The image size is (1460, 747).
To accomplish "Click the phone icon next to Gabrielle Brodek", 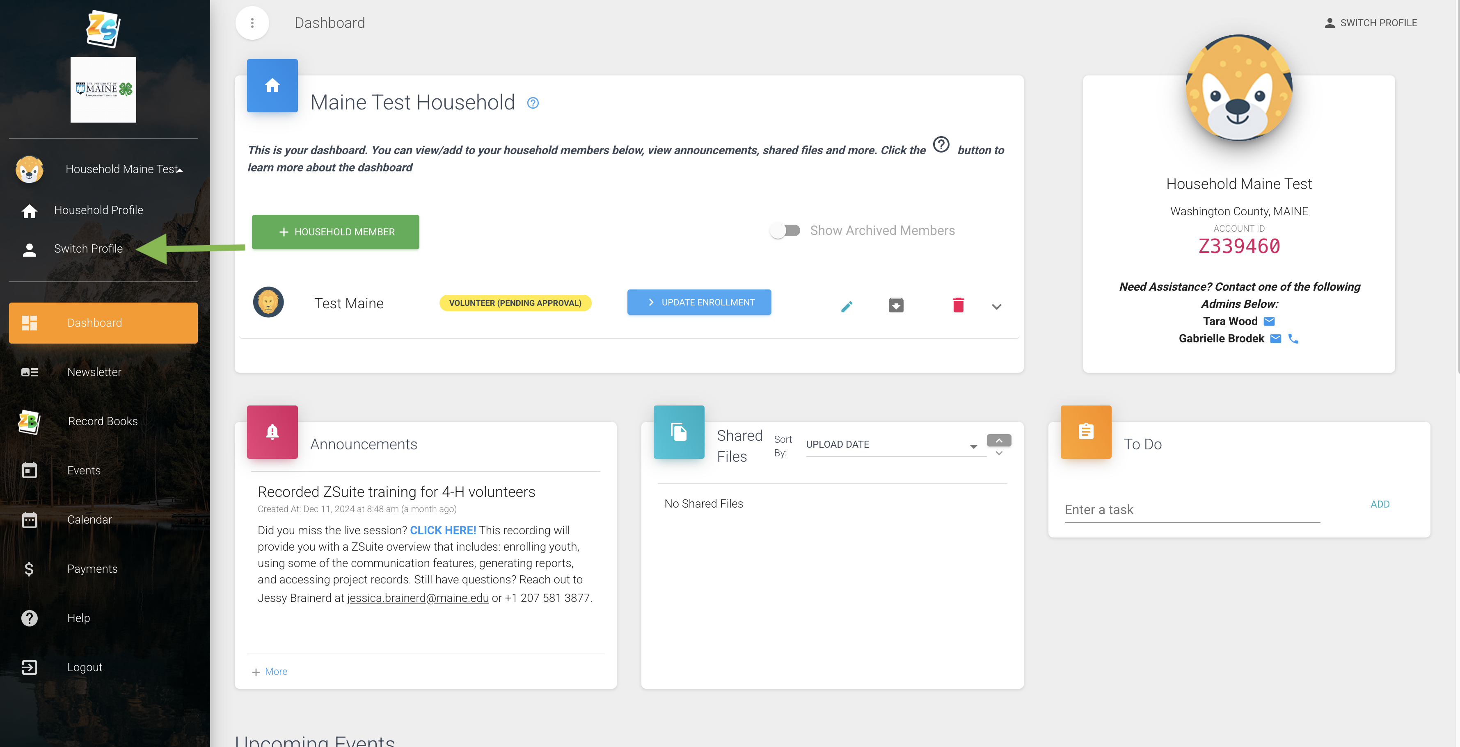I will 1293,339.
